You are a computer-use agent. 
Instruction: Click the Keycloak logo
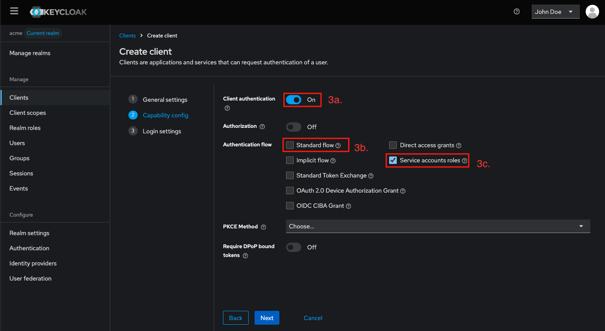coord(58,11)
